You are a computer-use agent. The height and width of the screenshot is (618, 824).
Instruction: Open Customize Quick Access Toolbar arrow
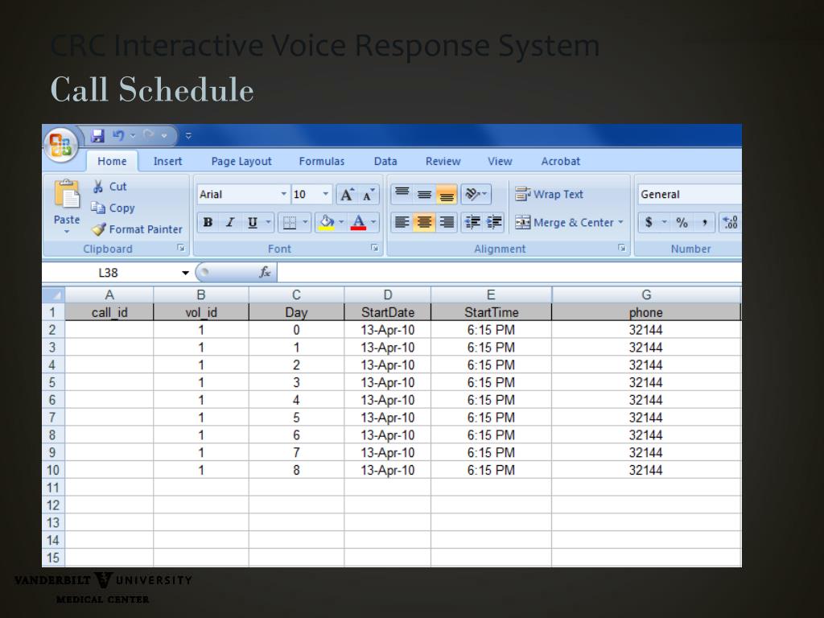coord(188,135)
